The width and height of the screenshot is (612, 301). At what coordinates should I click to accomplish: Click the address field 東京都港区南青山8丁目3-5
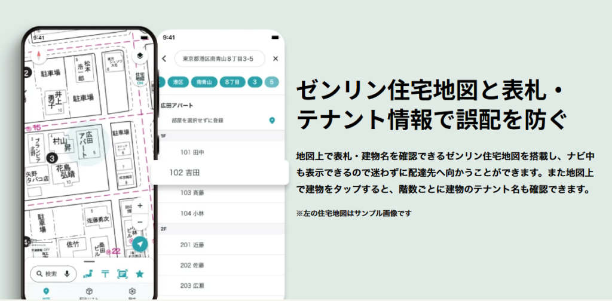[x=220, y=59]
